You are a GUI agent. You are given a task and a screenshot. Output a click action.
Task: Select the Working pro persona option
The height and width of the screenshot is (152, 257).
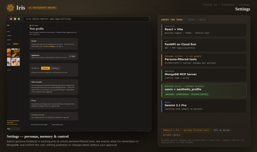tap(55, 68)
